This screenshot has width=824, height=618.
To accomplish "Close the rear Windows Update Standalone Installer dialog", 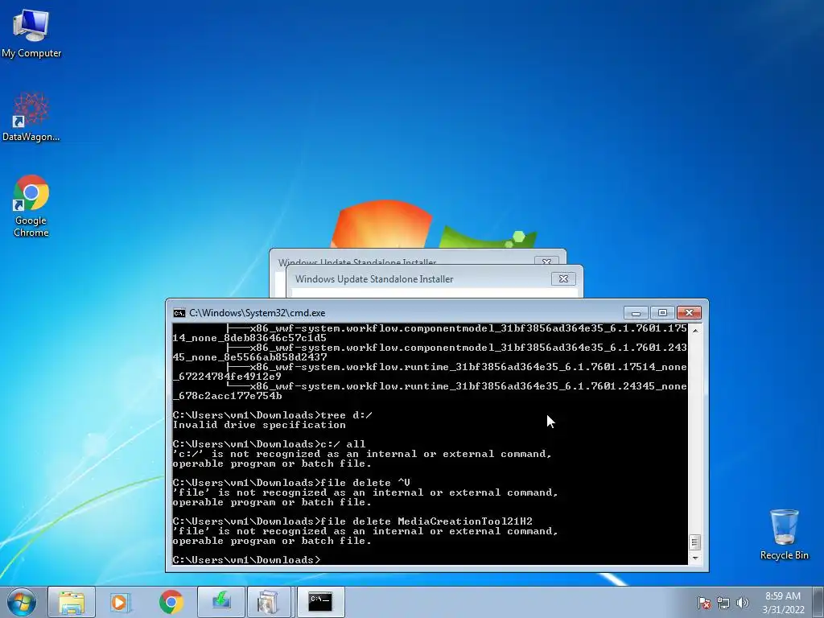I will 546,262.
